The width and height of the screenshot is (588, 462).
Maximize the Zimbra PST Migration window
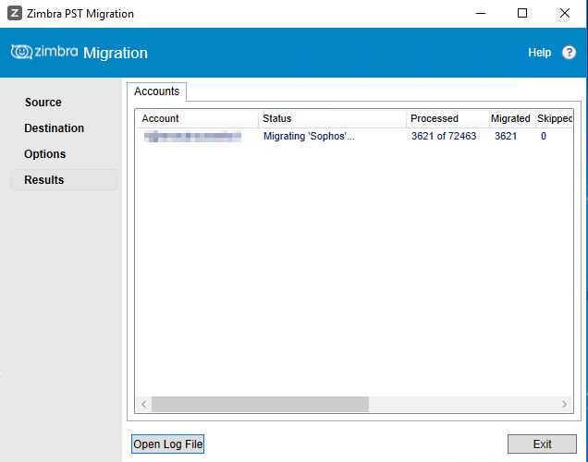coord(522,14)
